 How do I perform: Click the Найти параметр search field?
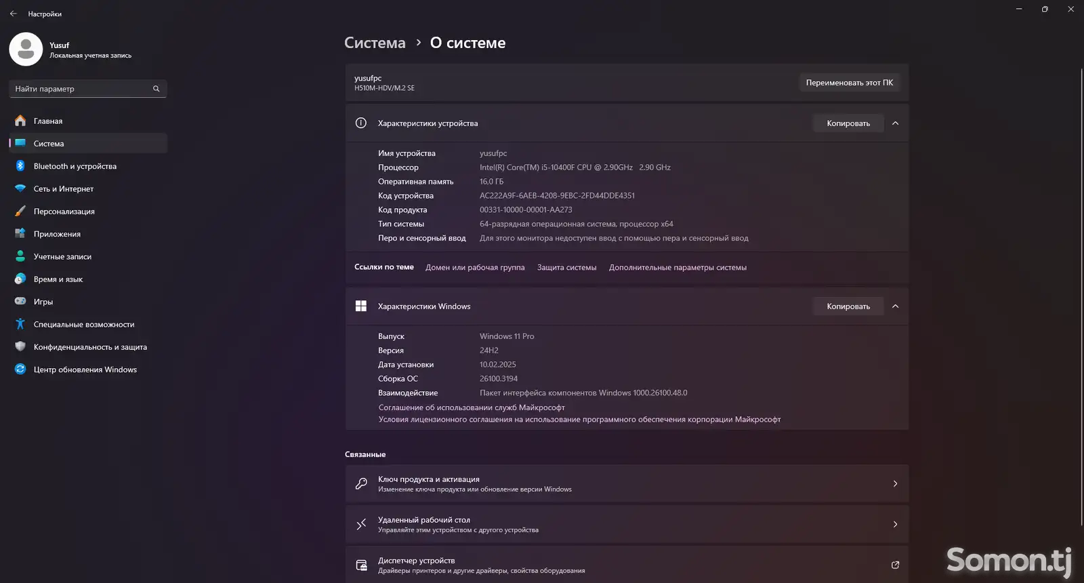point(88,89)
